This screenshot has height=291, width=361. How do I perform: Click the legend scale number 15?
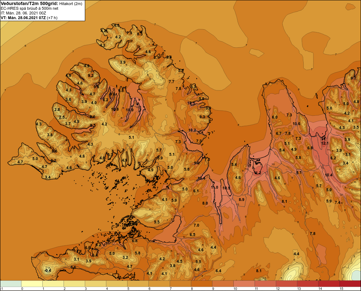[341, 288]
